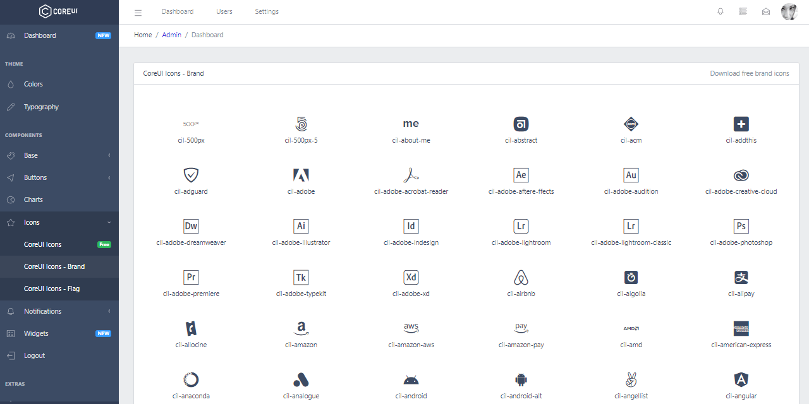
Task: Open CoreUI Icons free page
Action: 59,244
